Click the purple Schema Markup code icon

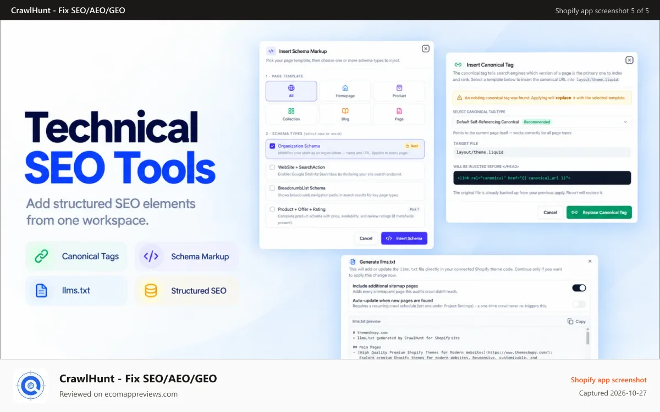click(151, 256)
